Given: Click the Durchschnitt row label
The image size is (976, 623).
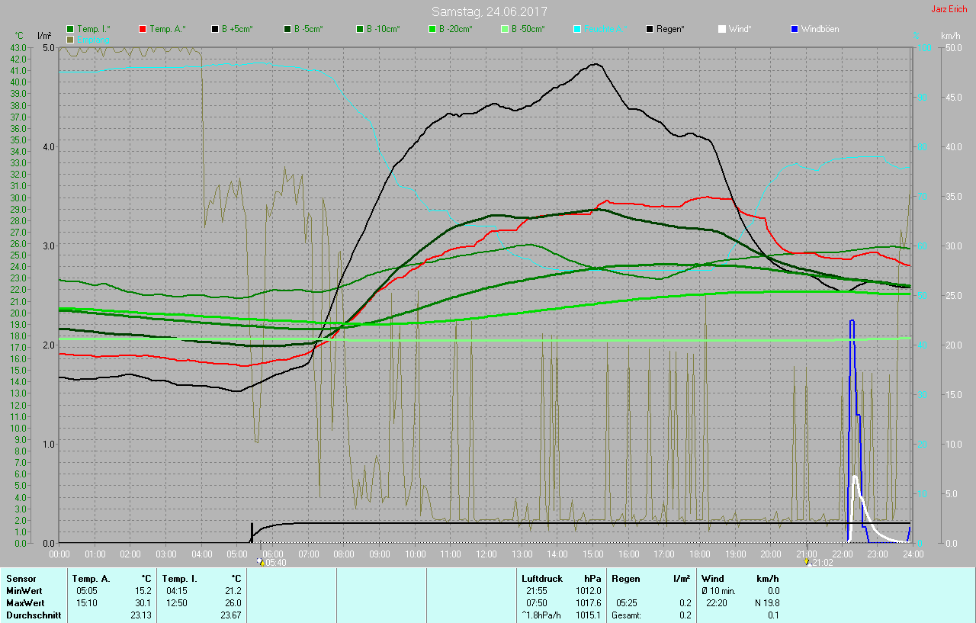Looking at the screenshot, I should [34, 615].
